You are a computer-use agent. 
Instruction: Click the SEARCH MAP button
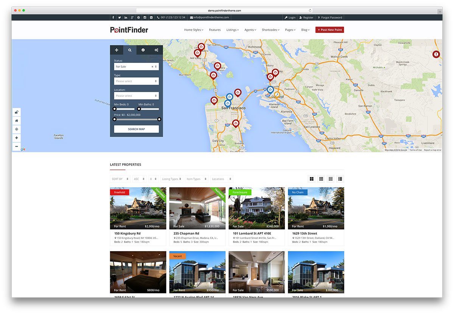pyautogui.click(x=137, y=129)
